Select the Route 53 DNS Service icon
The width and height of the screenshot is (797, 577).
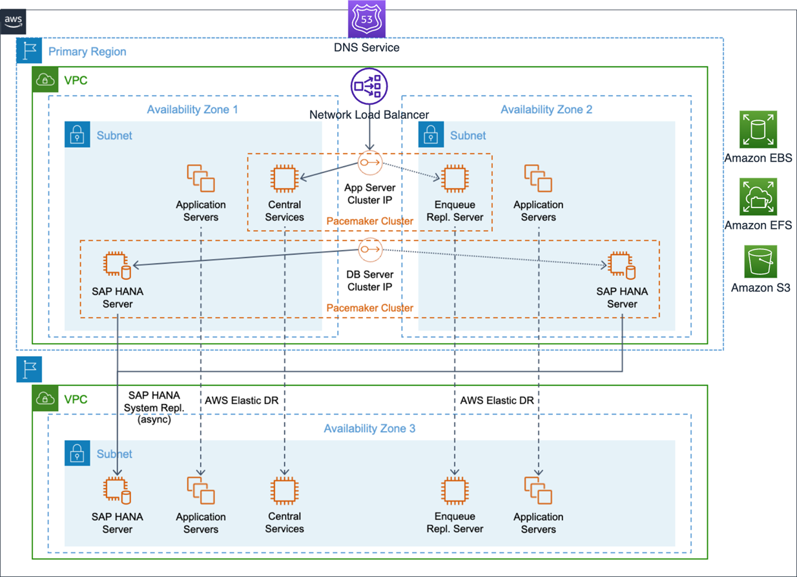366,19
